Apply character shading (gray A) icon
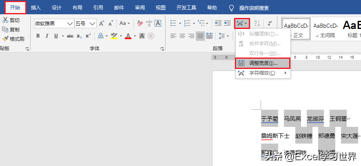The image size is (361, 166). point(142,36)
